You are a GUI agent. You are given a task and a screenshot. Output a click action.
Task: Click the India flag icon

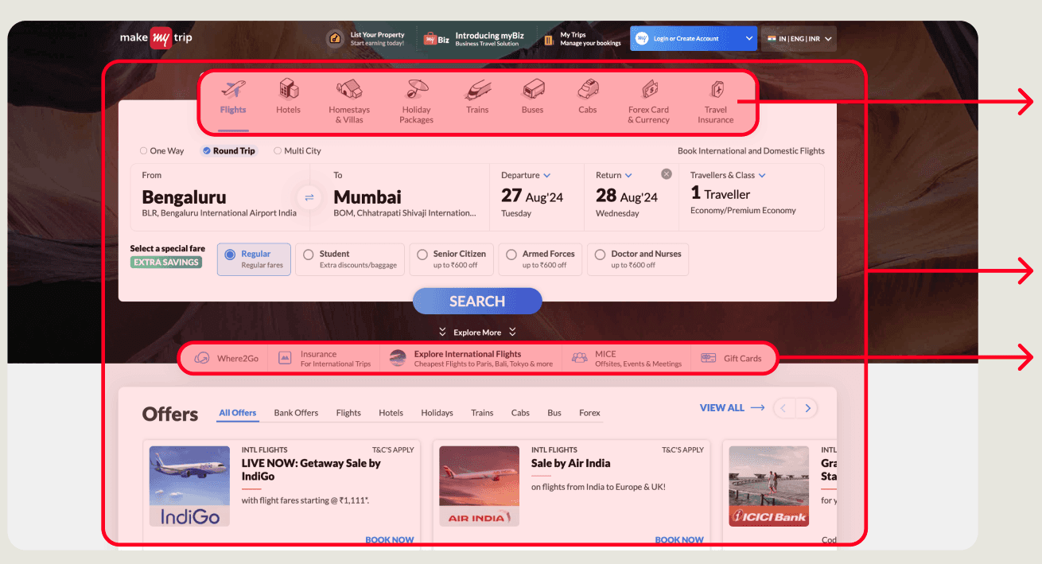[772, 38]
